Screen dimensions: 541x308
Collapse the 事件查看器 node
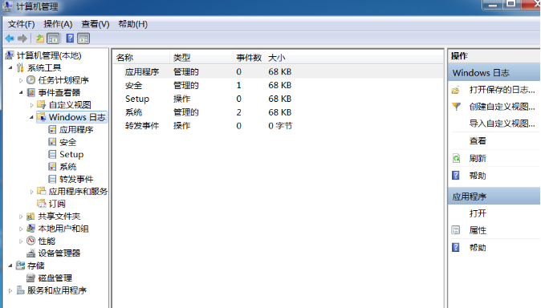(x=21, y=93)
